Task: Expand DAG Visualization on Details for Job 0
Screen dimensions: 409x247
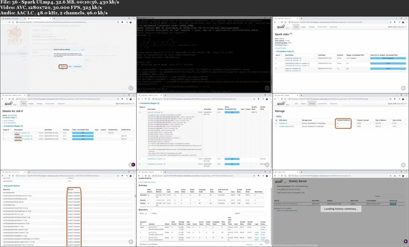Action: coord(9,123)
